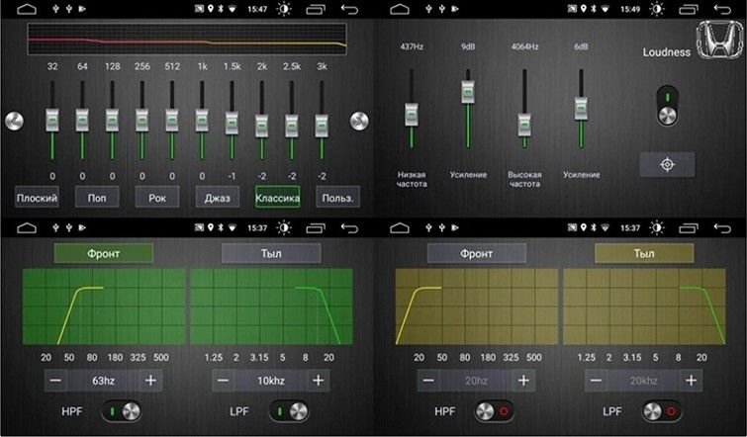Increase the 63hz HPF frequency with plus
The image size is (747, 437).
[x=150, y=381]
